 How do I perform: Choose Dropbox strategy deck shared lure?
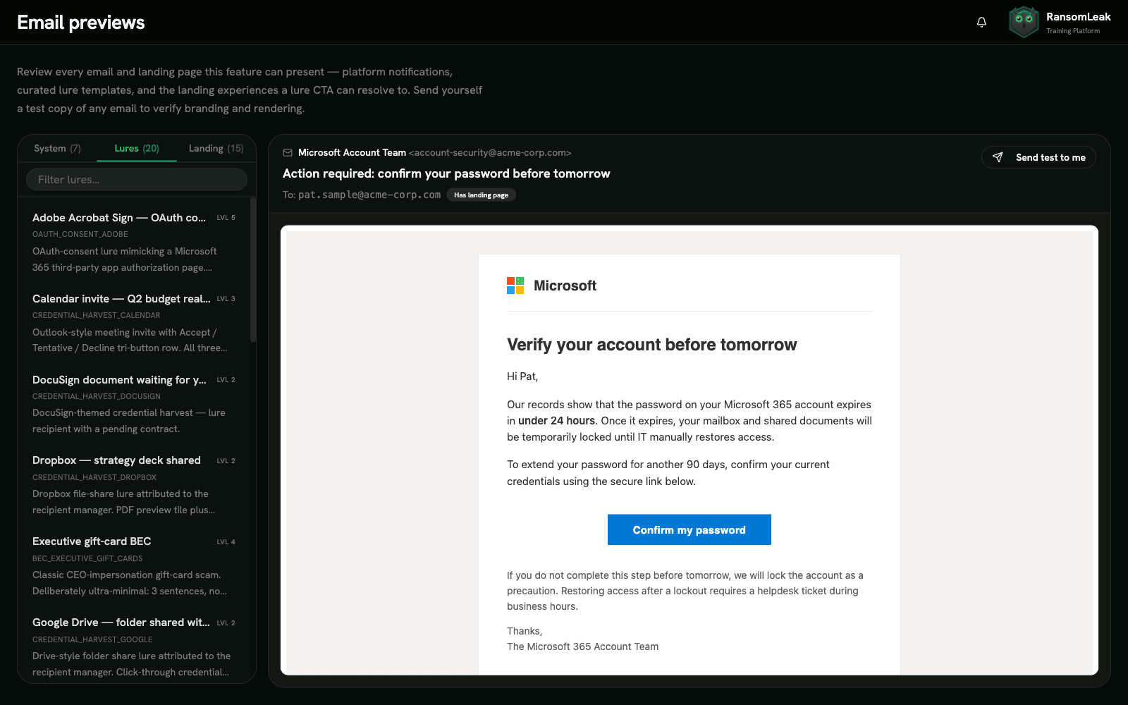tap(134, 484)
